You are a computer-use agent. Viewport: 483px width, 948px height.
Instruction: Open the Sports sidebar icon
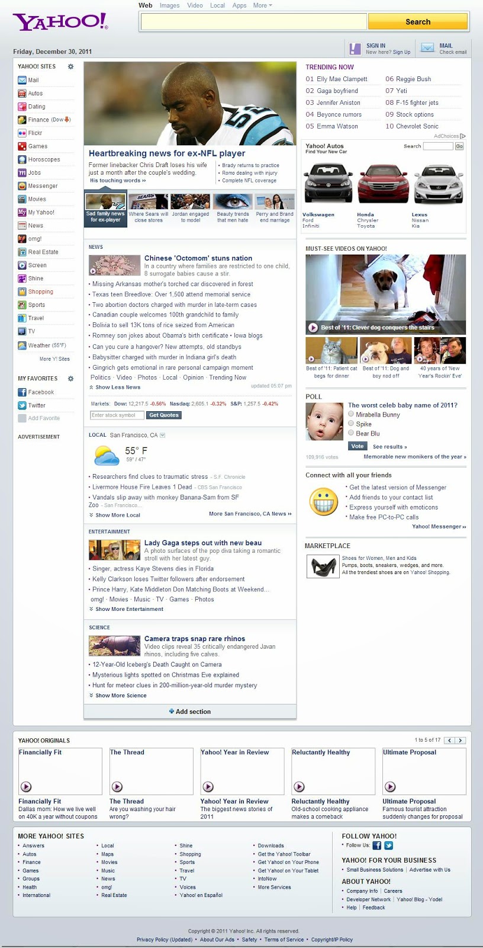pyautogui.click(x=22, y=305)
